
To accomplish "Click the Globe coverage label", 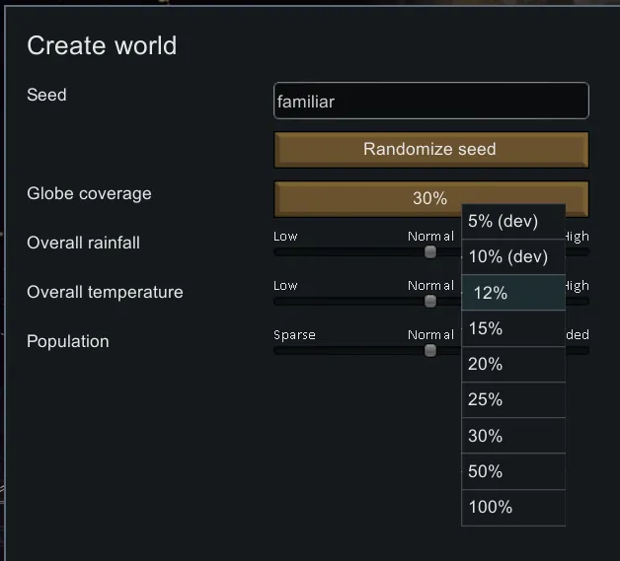I will (89, 193).
